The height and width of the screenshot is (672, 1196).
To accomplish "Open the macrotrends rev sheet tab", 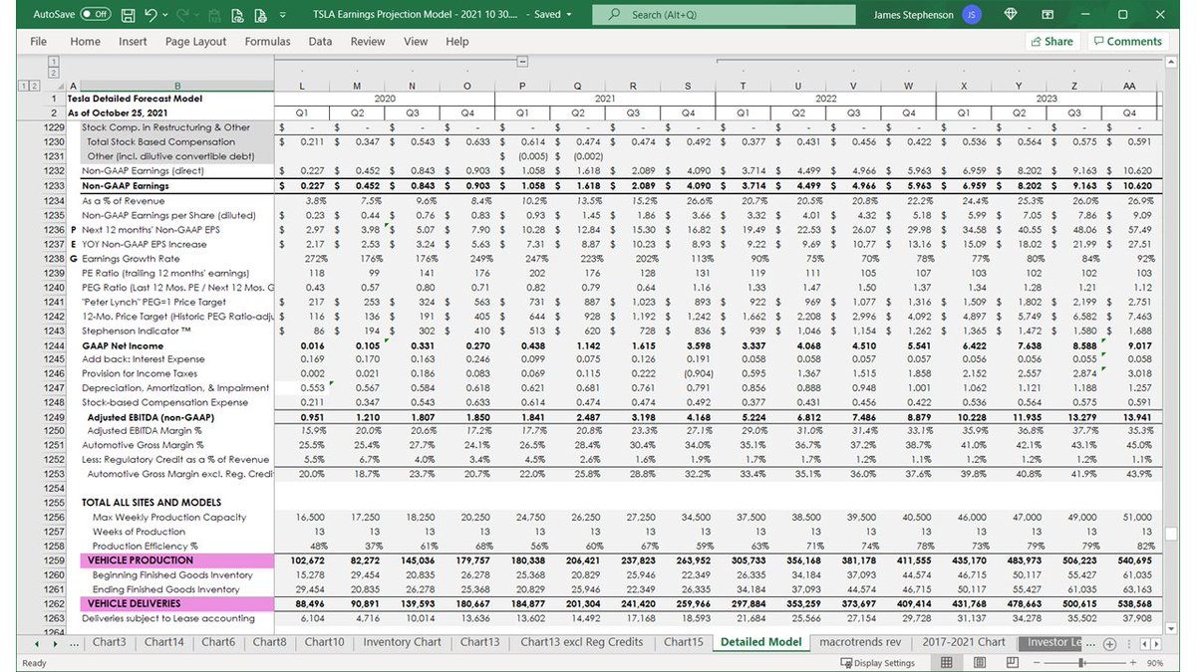I will [860, 642].
